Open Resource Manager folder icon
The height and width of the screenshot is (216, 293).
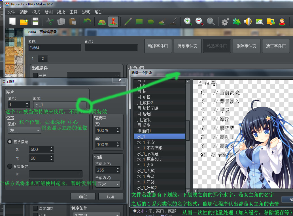pos(271,22)
